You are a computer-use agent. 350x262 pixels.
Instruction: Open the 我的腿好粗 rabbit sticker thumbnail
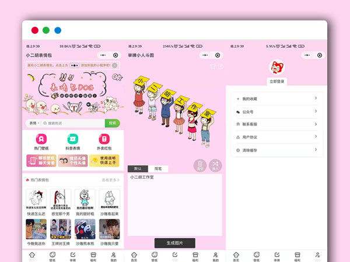tap(85, 199)
